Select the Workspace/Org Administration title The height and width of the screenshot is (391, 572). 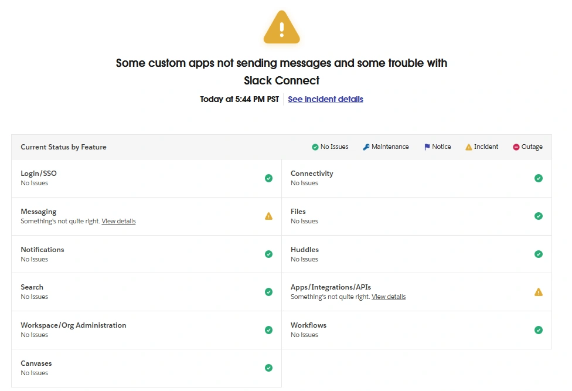(73, 325)
